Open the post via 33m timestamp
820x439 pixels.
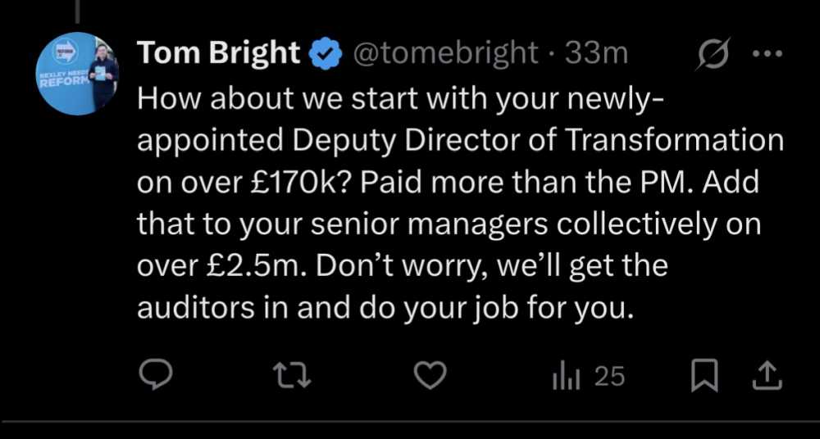pos(596,54)
